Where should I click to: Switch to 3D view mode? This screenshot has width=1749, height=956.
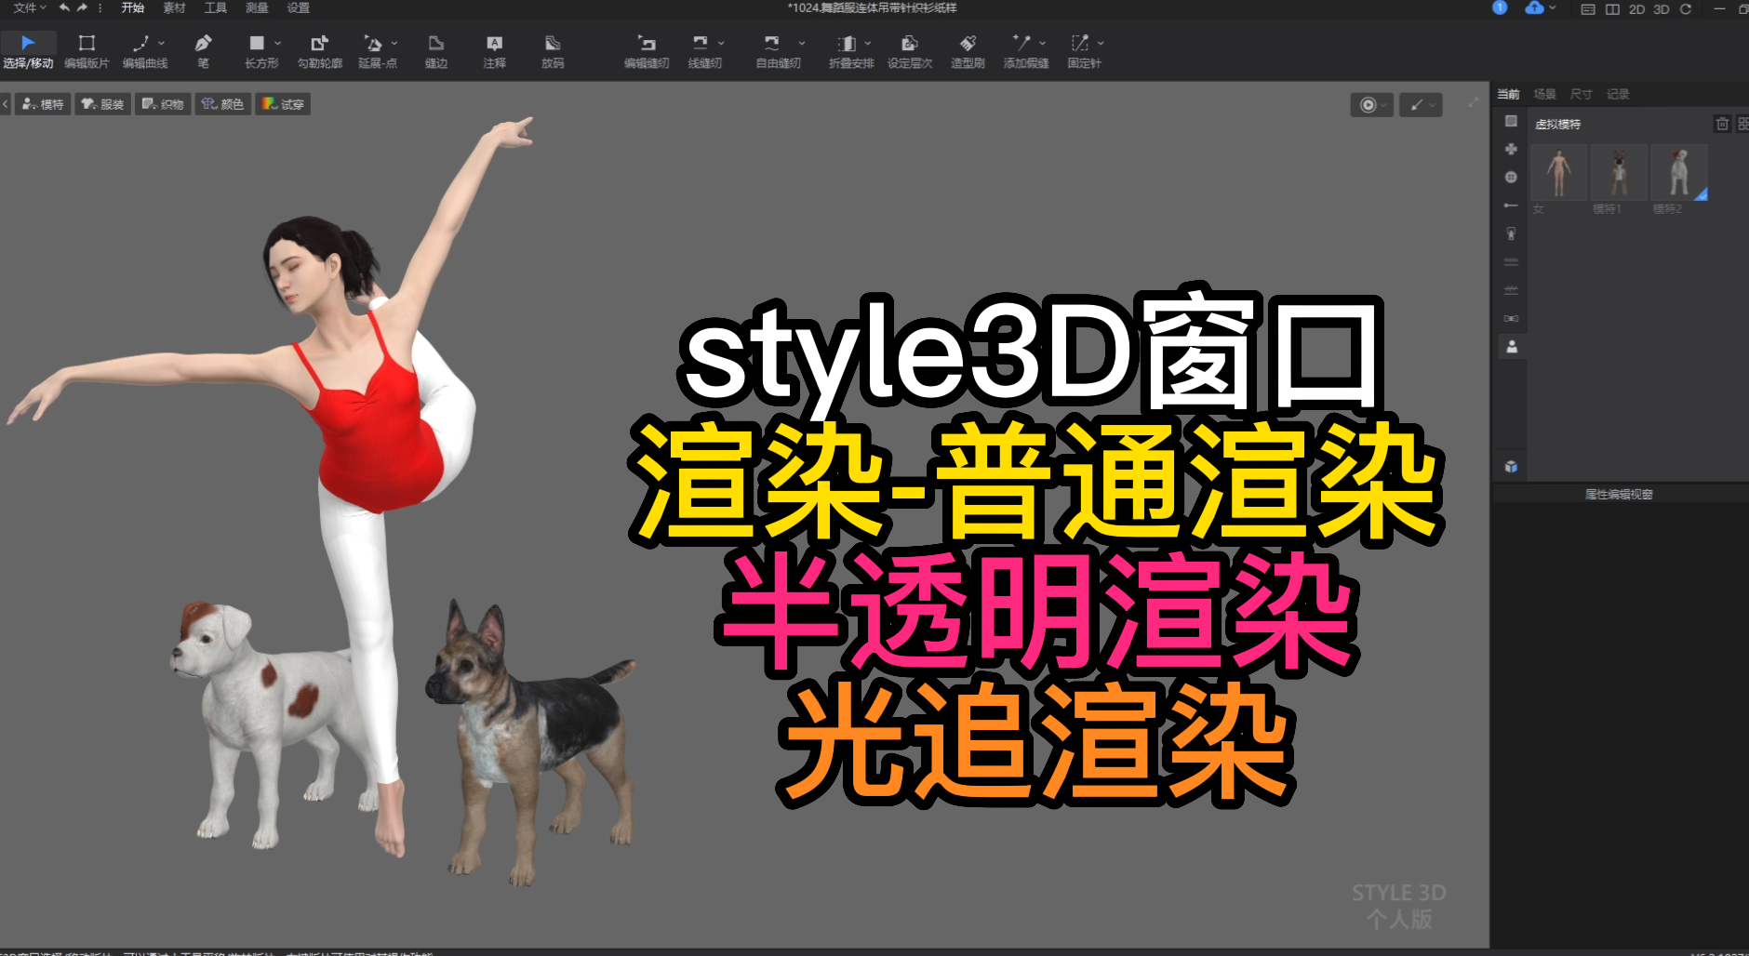[1661, 8]
